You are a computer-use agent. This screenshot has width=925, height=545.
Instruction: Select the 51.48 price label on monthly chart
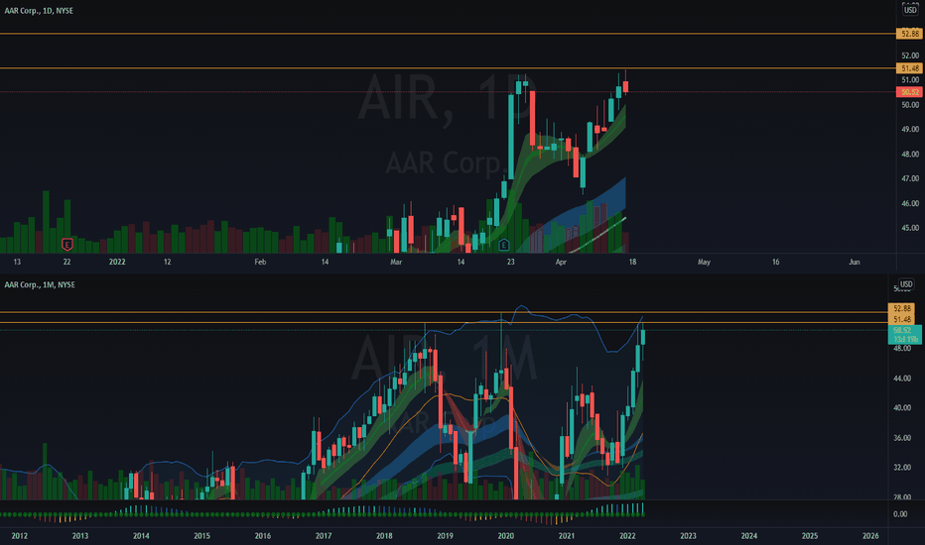tap(901, 319)
